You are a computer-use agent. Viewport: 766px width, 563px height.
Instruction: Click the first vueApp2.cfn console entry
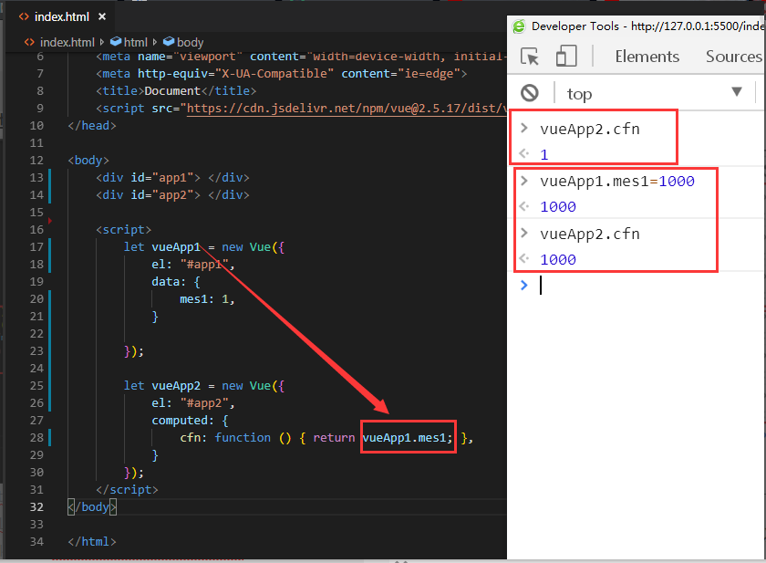pos(590,129)
